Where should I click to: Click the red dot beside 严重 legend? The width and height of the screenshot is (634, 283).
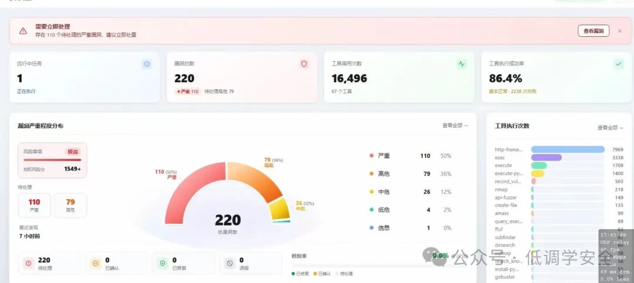point(372,156)
